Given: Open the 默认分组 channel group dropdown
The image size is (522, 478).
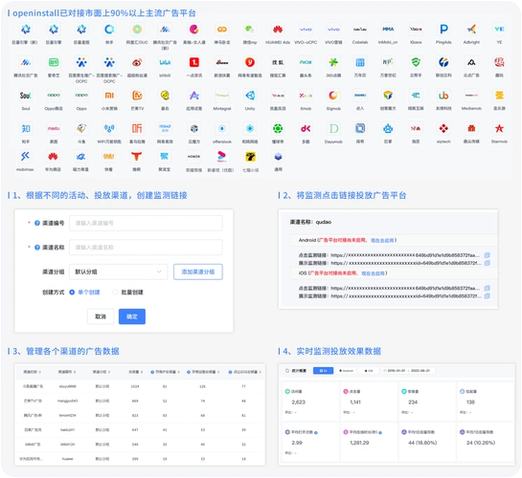Looking at the screenshot, I should click(118, 272).
